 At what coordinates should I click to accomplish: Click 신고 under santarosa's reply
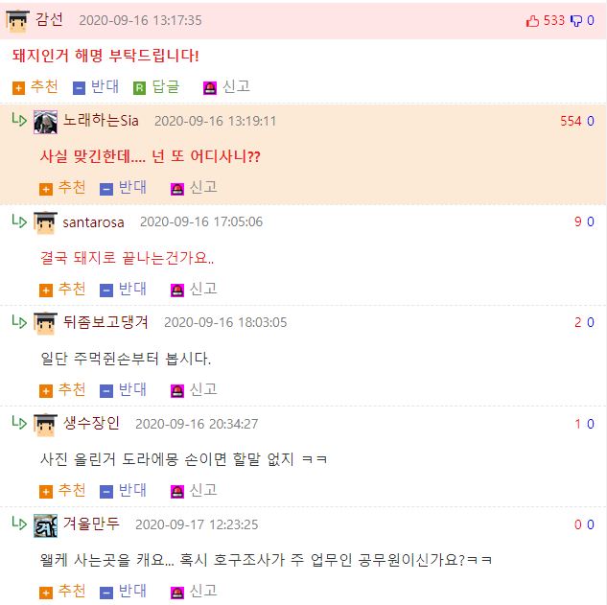[203, 289]
